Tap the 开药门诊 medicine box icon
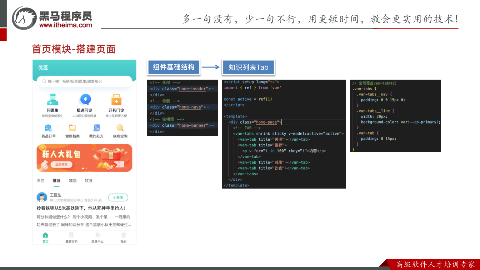Image resolution: width=480 pixels, height=270 pixels. (116, 100)
